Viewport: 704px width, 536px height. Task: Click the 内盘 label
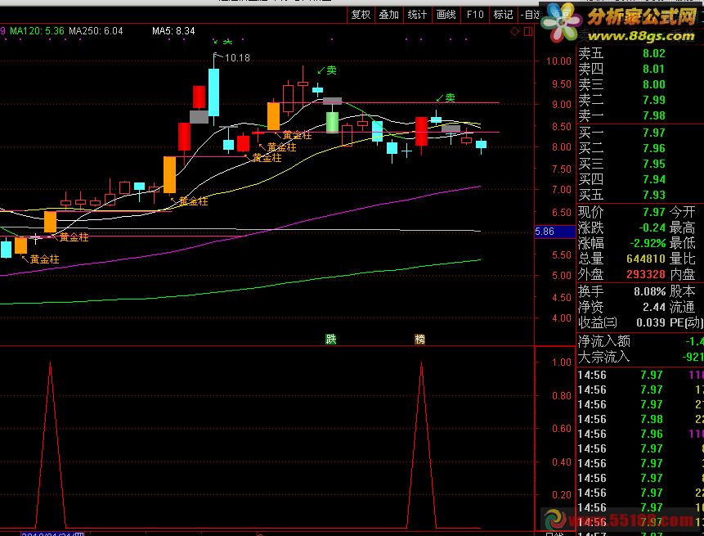tap(683, 274)
